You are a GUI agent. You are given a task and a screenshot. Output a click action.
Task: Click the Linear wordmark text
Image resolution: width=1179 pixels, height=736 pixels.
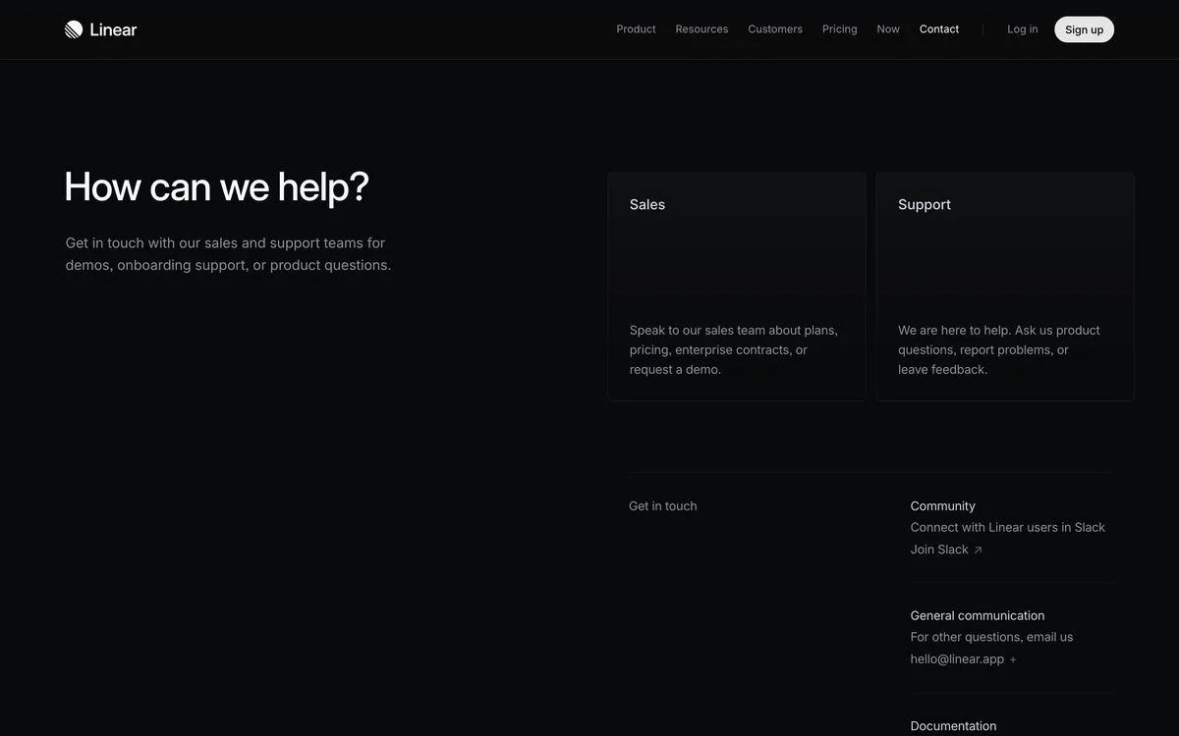point(113,29)
